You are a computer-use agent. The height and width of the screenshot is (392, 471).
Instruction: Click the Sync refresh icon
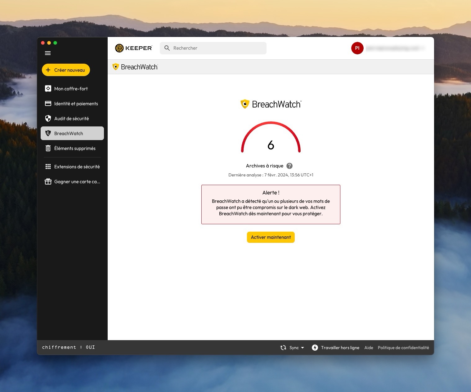(283, 348)
